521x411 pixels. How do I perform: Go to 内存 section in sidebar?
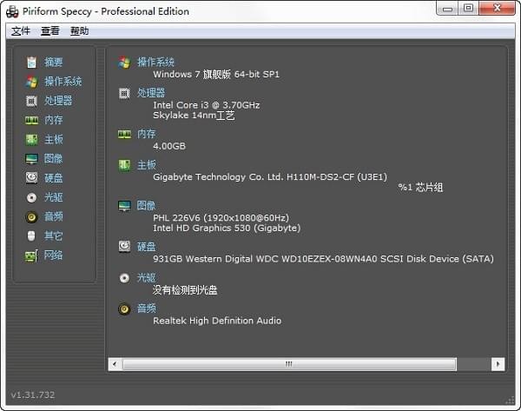54,120
